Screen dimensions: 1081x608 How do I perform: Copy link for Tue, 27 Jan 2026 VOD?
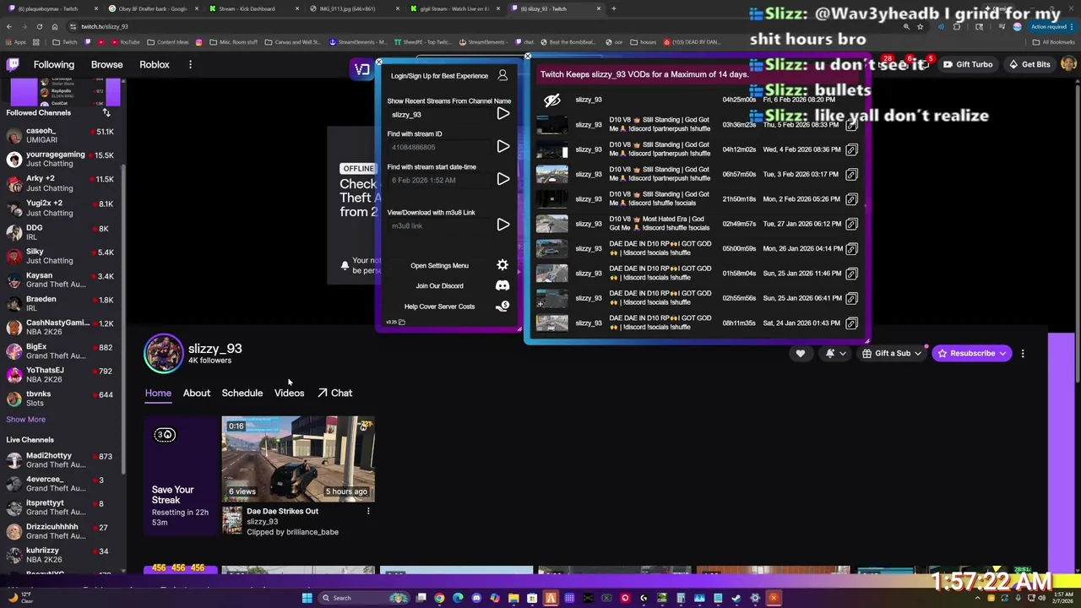click(851, 224)
